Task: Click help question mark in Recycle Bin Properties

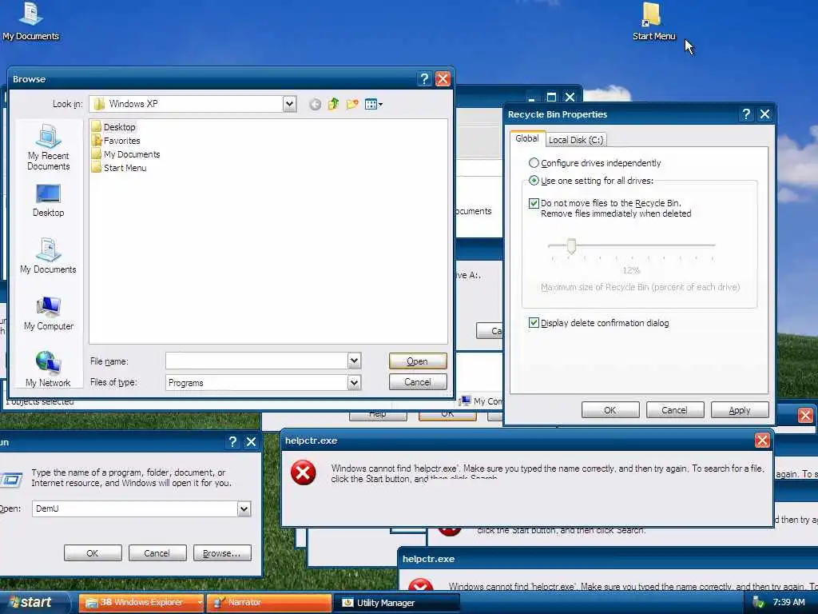Action: [x=746, y=114]
